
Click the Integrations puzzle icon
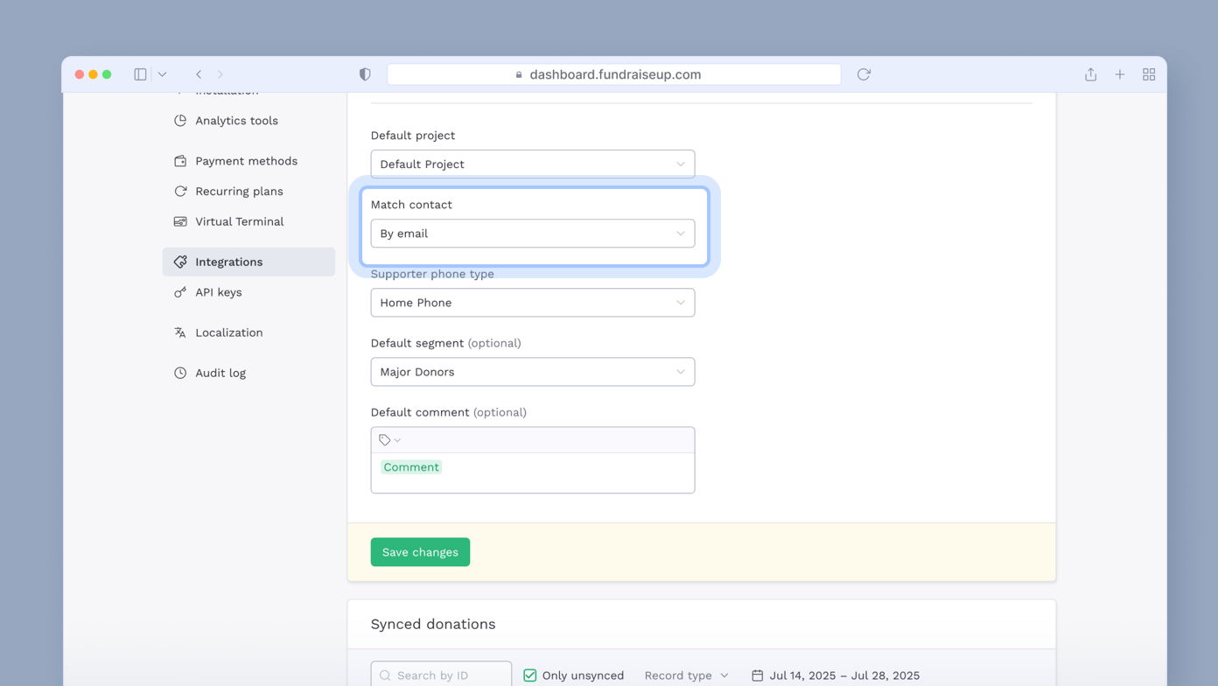coord(181,261)
